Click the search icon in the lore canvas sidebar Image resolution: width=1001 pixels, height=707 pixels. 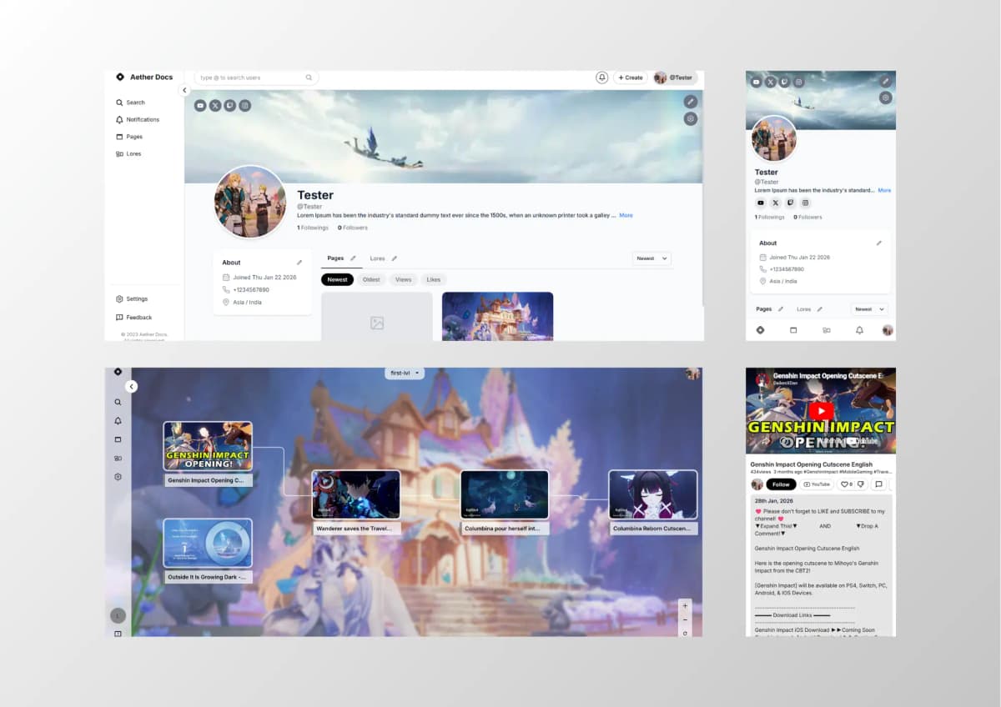point(118,402)
